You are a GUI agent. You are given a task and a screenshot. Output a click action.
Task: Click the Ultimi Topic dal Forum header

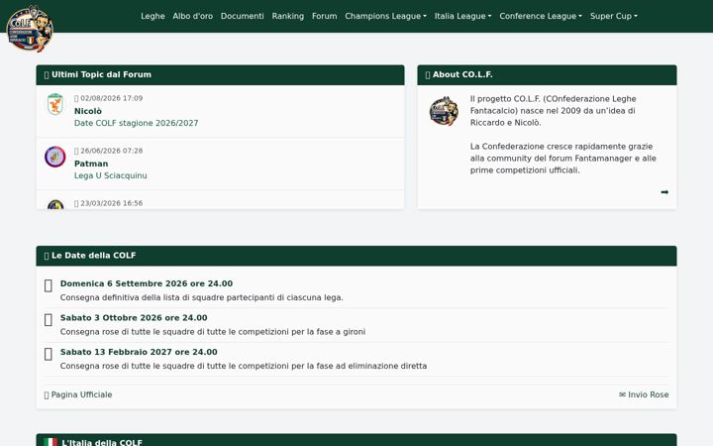click(x=220, y=74)
